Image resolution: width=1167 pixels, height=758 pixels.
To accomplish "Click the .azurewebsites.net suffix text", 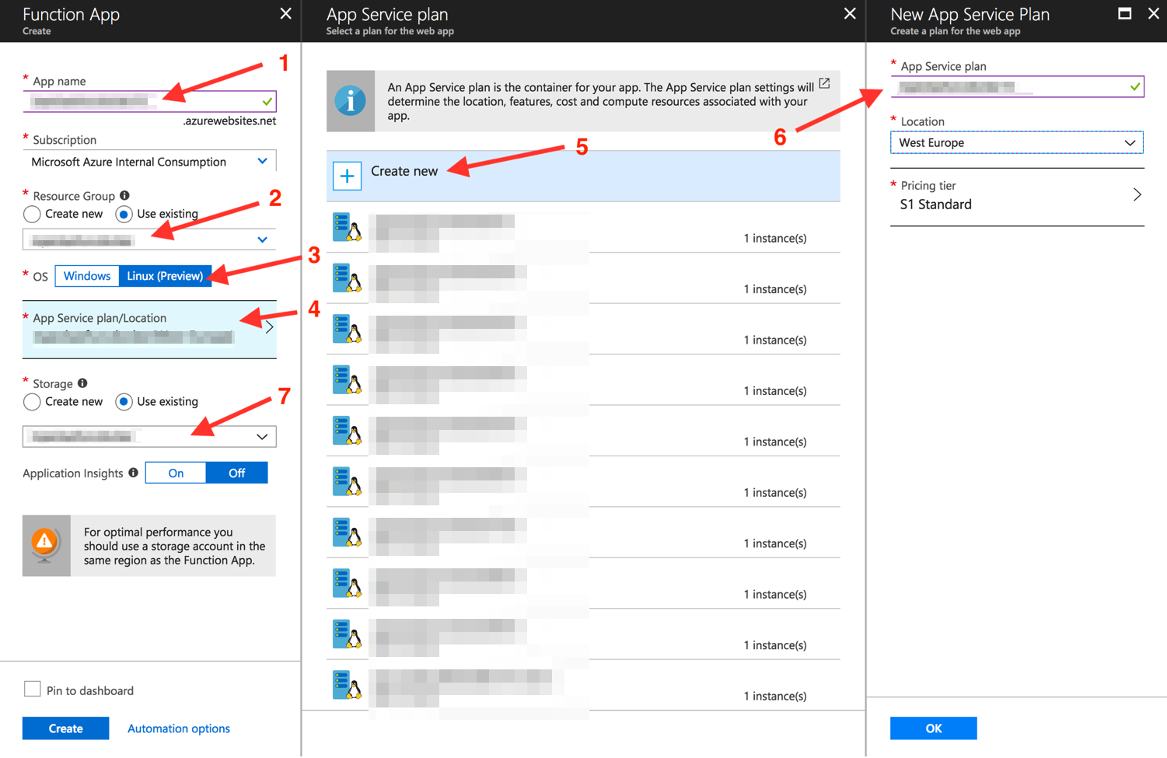I will coord(229,121).
